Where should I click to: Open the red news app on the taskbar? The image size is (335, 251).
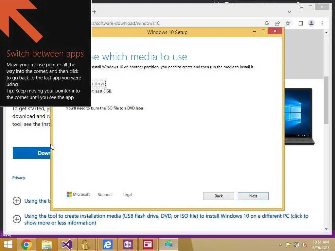148,244
